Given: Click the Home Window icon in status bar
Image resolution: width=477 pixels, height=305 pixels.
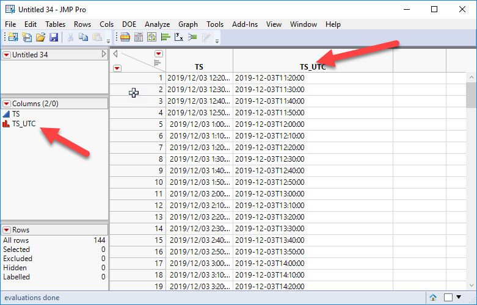Looking at the screenshot, I should 433,298.
